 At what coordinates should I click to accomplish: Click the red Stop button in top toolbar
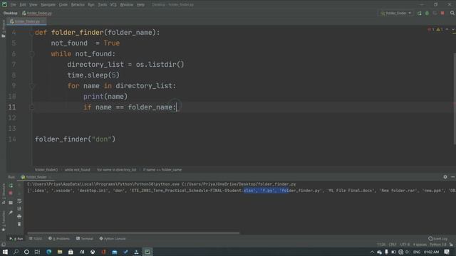coord(442,13)
